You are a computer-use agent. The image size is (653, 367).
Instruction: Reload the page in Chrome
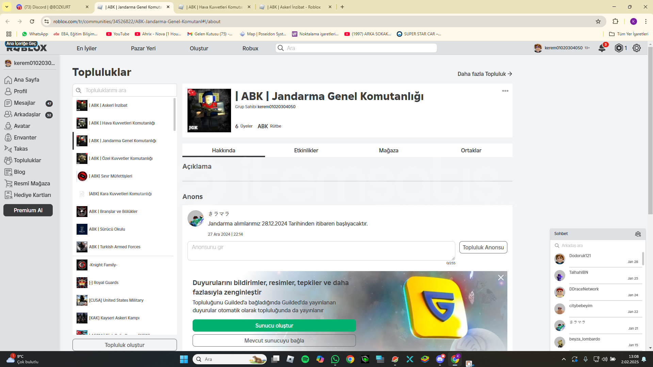pos(32,21)
